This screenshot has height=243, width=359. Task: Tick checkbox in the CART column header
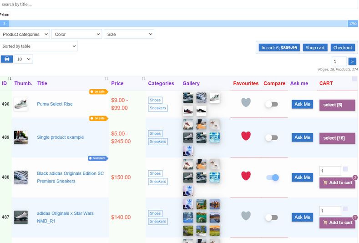point(354,79)
